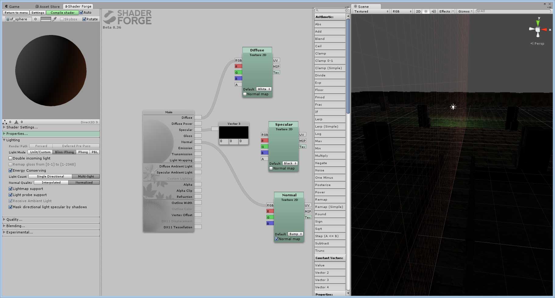Click the Gloss input connector on Main node
555x298 pixels.
tap(198, 136)
